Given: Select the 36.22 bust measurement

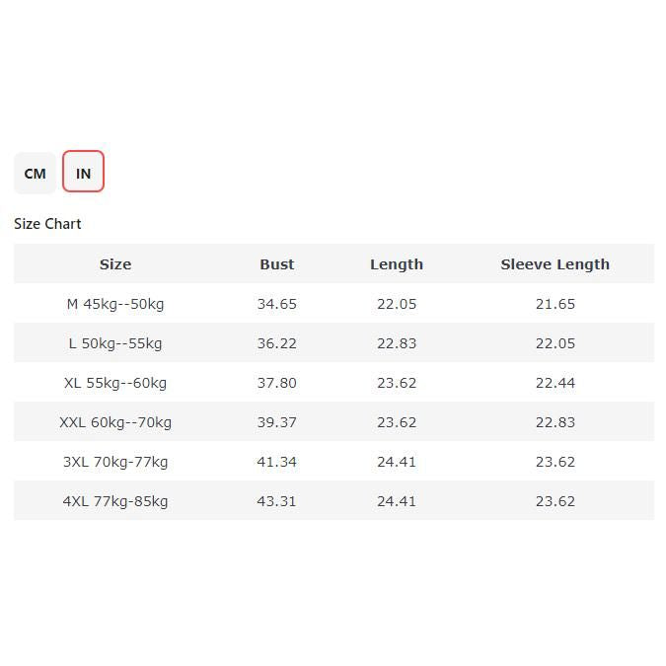Looking at the screenshot, I should click(277, 343).
